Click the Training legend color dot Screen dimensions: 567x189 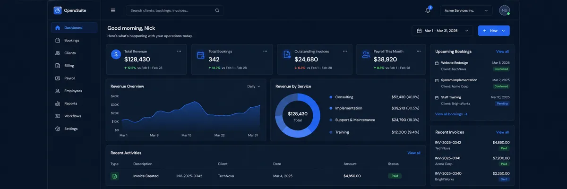click(331, 132)
